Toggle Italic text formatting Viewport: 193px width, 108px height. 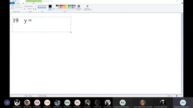click(x=31, y=9)
